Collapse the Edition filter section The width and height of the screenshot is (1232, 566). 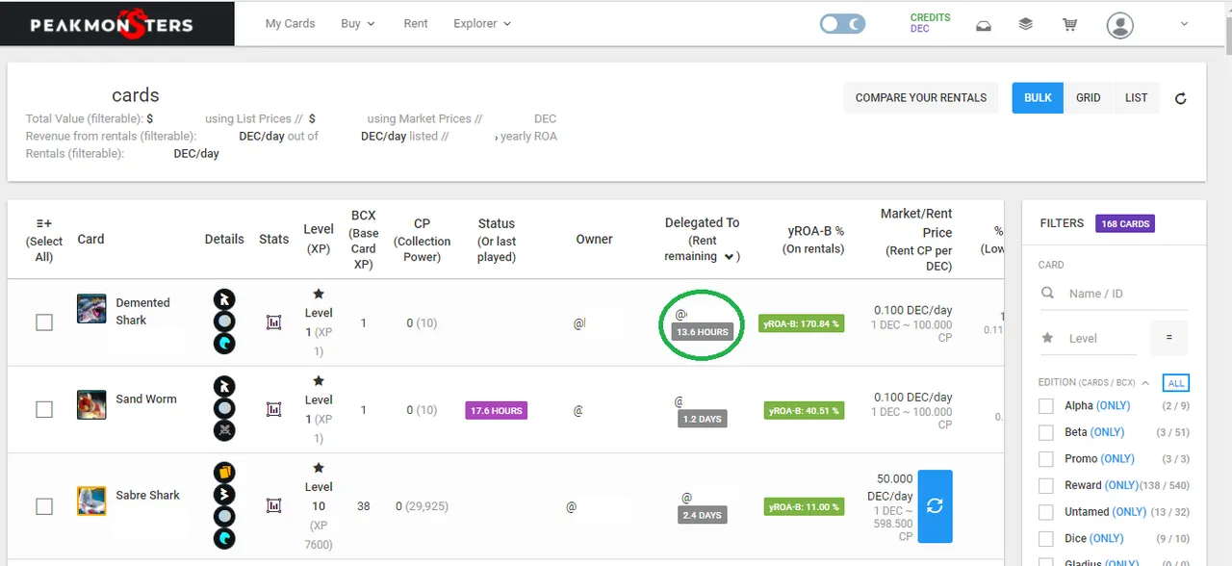(x=1145, y=383)
